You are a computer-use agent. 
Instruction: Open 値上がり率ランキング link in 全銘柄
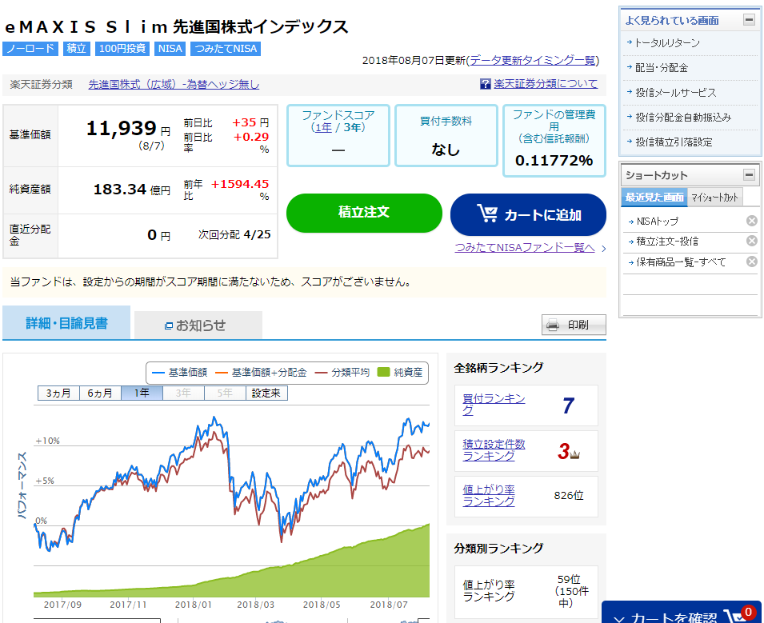(489, 495)
